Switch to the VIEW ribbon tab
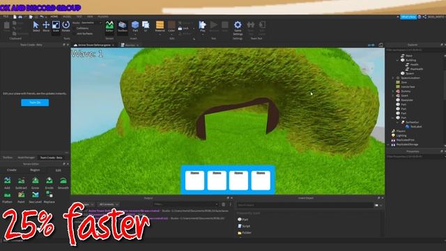446x251 pixels. point(90,17)
